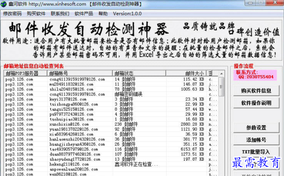This screenshot has height=176, width=284.
Task: Click the Version:1.0.0 menu item
Action: tap(127, 14)
